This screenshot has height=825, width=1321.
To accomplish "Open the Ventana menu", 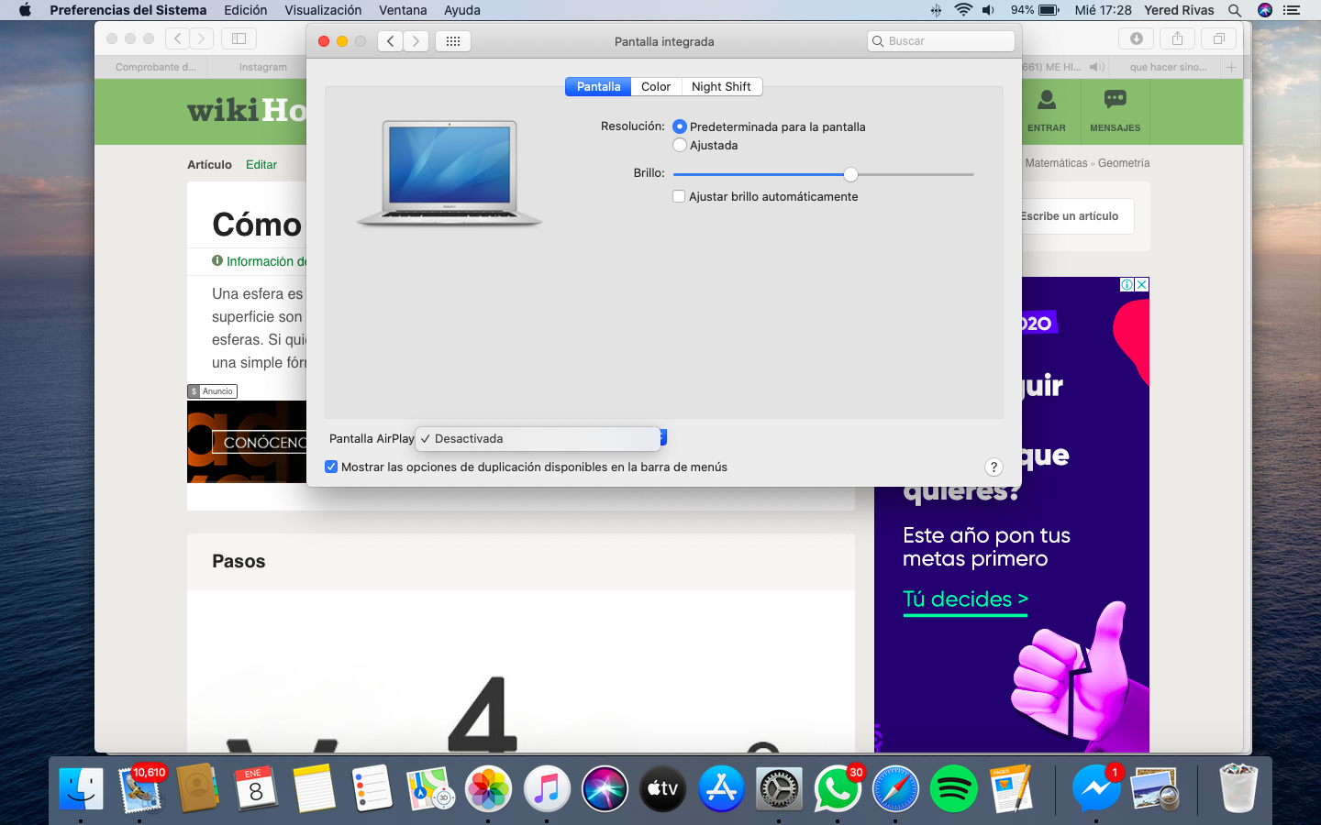I will point(403,10).
